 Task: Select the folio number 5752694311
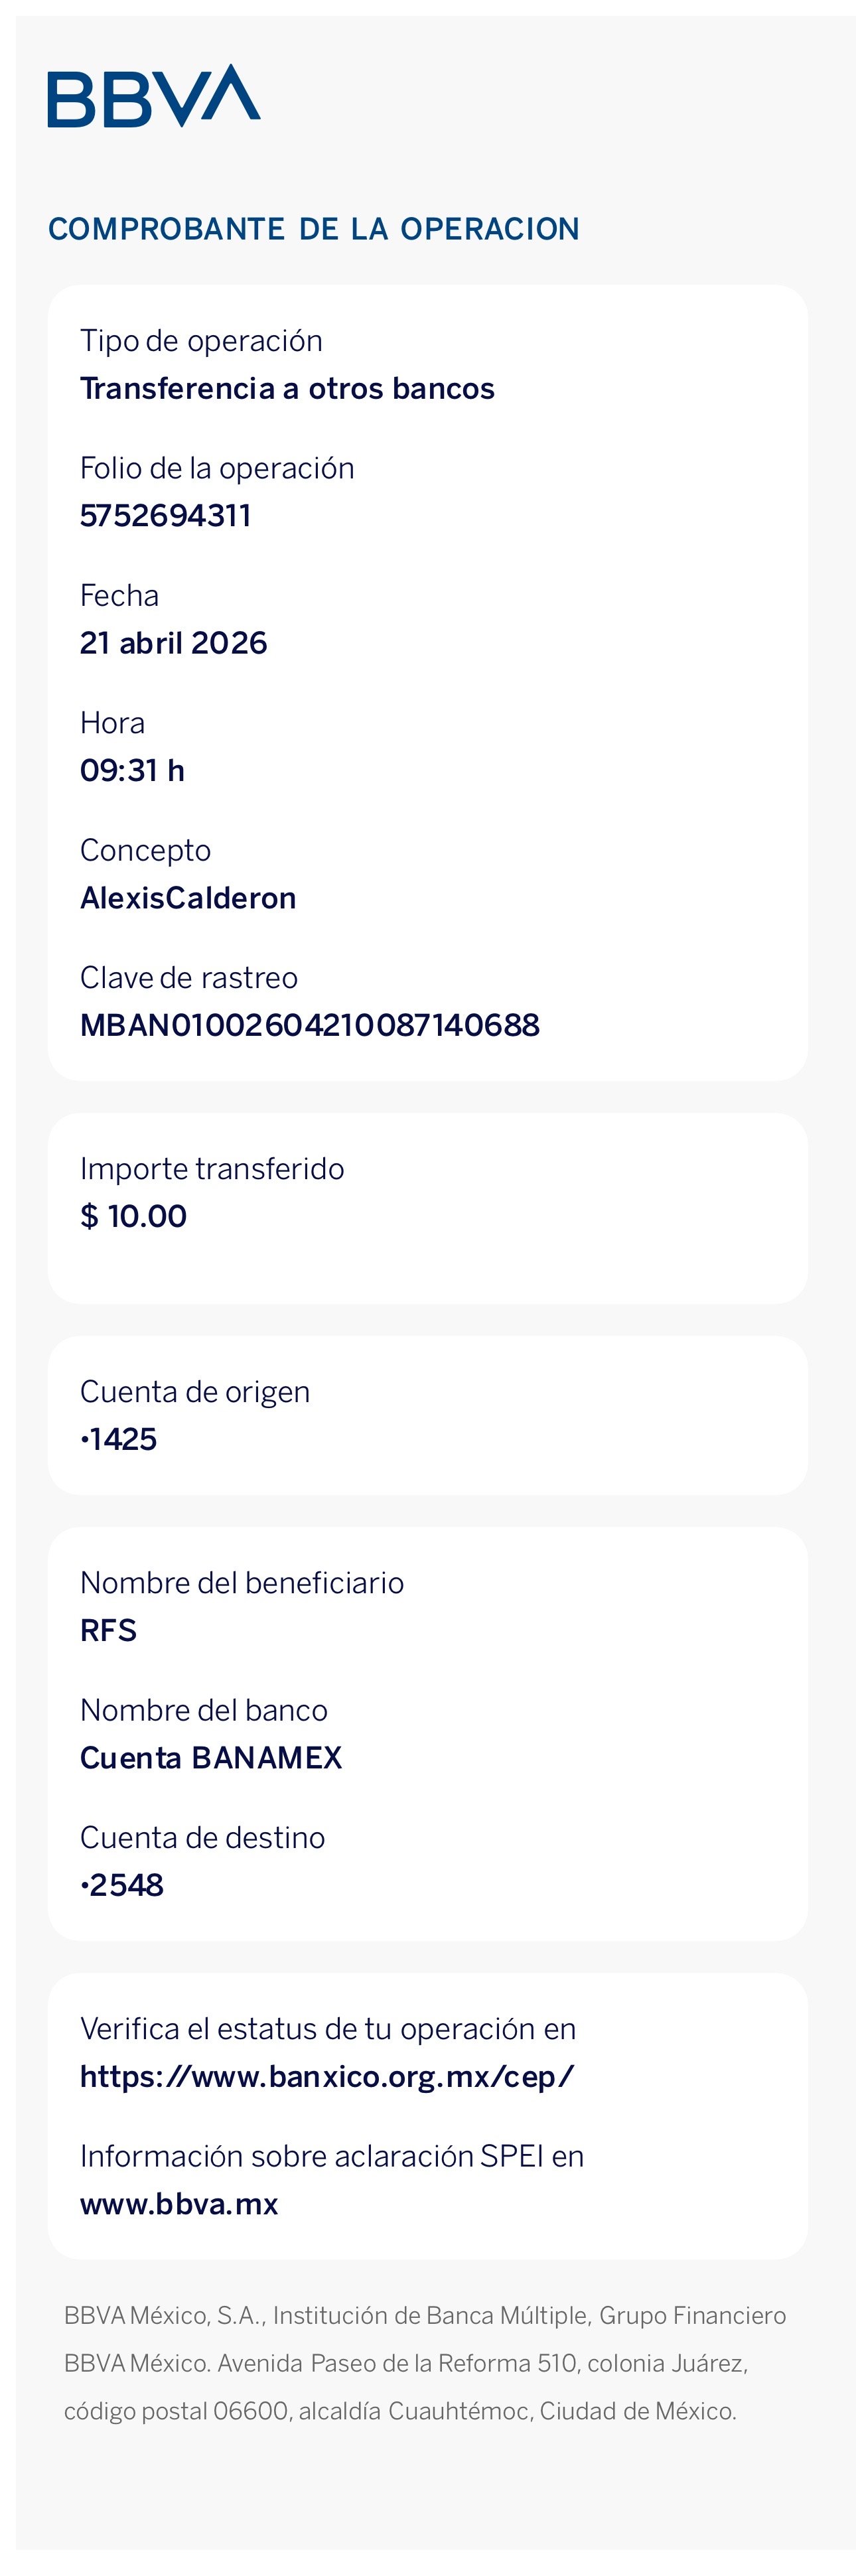[166, 516]
